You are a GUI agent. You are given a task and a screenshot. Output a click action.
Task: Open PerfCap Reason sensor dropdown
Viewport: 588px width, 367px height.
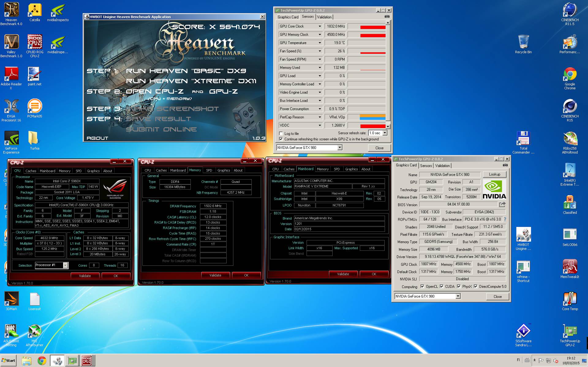[x=319, y=117]
